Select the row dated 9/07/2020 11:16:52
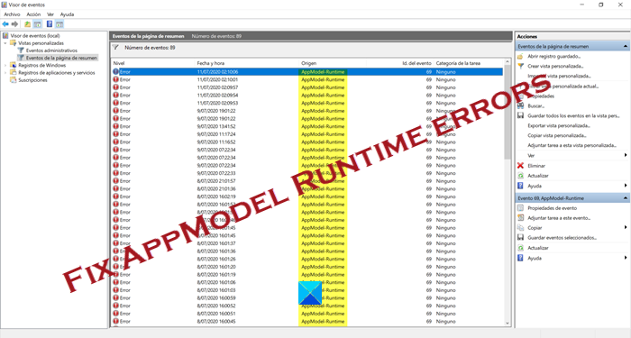This screenshot has height=338, width=631. pos(307,142)
